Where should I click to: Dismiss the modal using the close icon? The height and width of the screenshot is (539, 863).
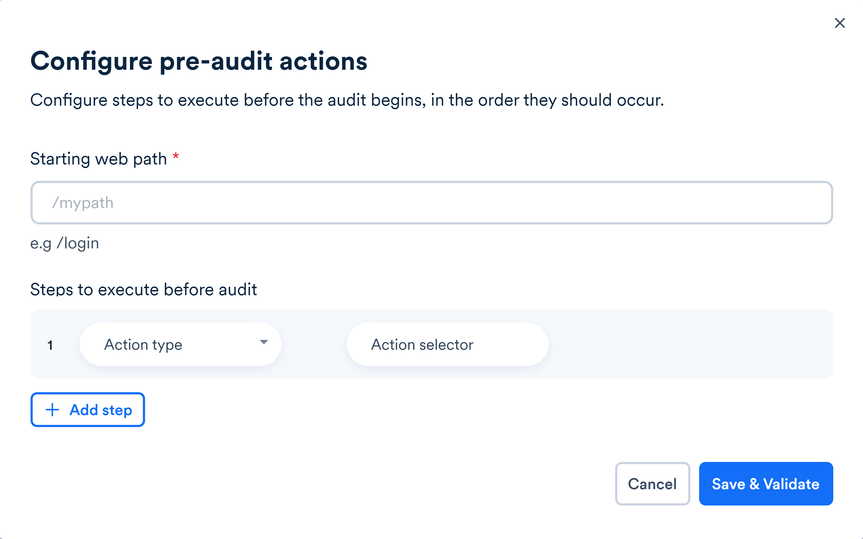click(x=840, y=23)
